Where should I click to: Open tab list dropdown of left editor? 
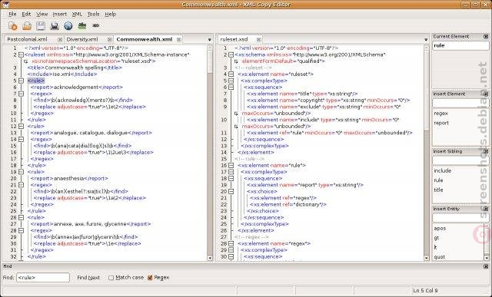point(209,40)
